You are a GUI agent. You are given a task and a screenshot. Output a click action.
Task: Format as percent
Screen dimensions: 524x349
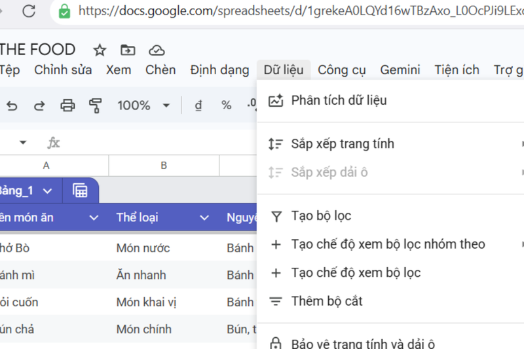pos(226,105)
